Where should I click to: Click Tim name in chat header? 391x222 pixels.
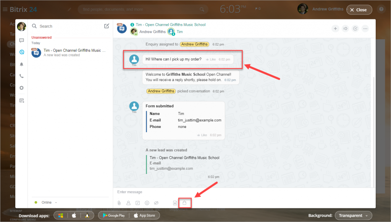pos(180,32)
